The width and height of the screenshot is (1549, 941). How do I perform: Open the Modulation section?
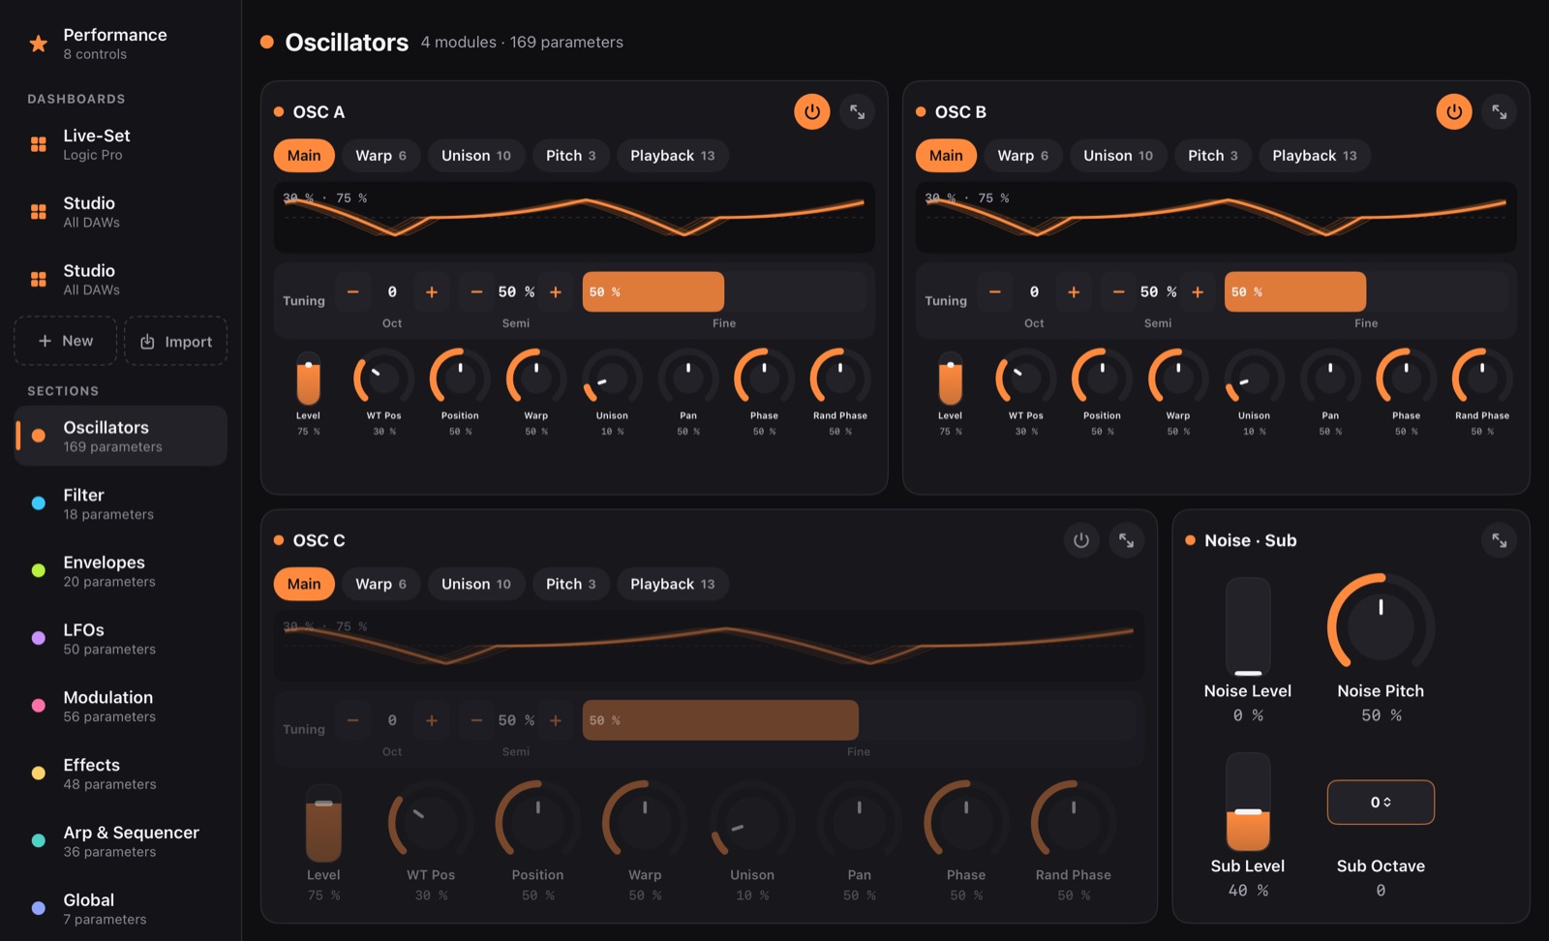pyautogui.click(x=121, y=706)
